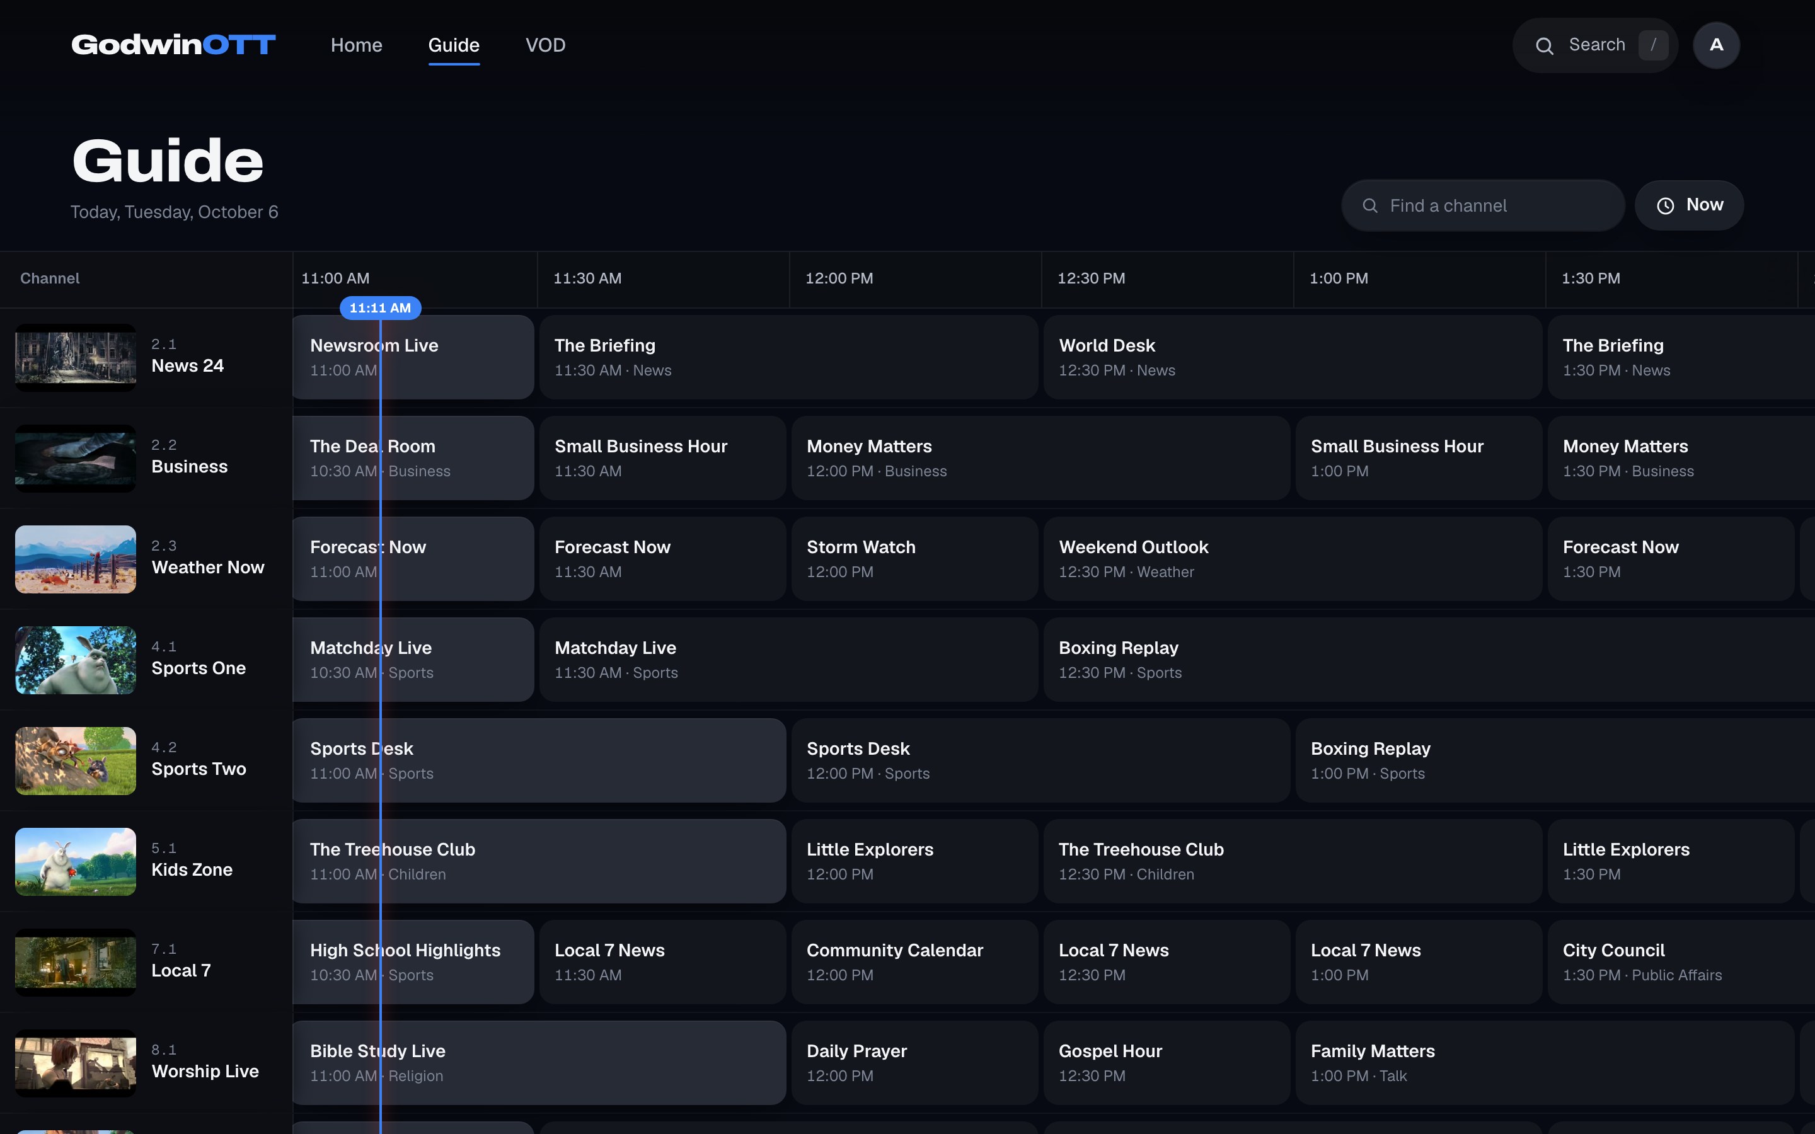The height and width of the screenshot is (1134, 1815).
Task: Click the clock icon in Now button
Action: pyautogui.click(x=1665, y=205)
